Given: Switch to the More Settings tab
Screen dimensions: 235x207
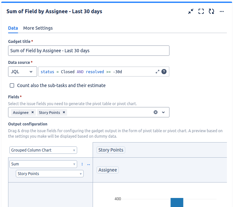Looking at the screenshot, I should [38, 28].
